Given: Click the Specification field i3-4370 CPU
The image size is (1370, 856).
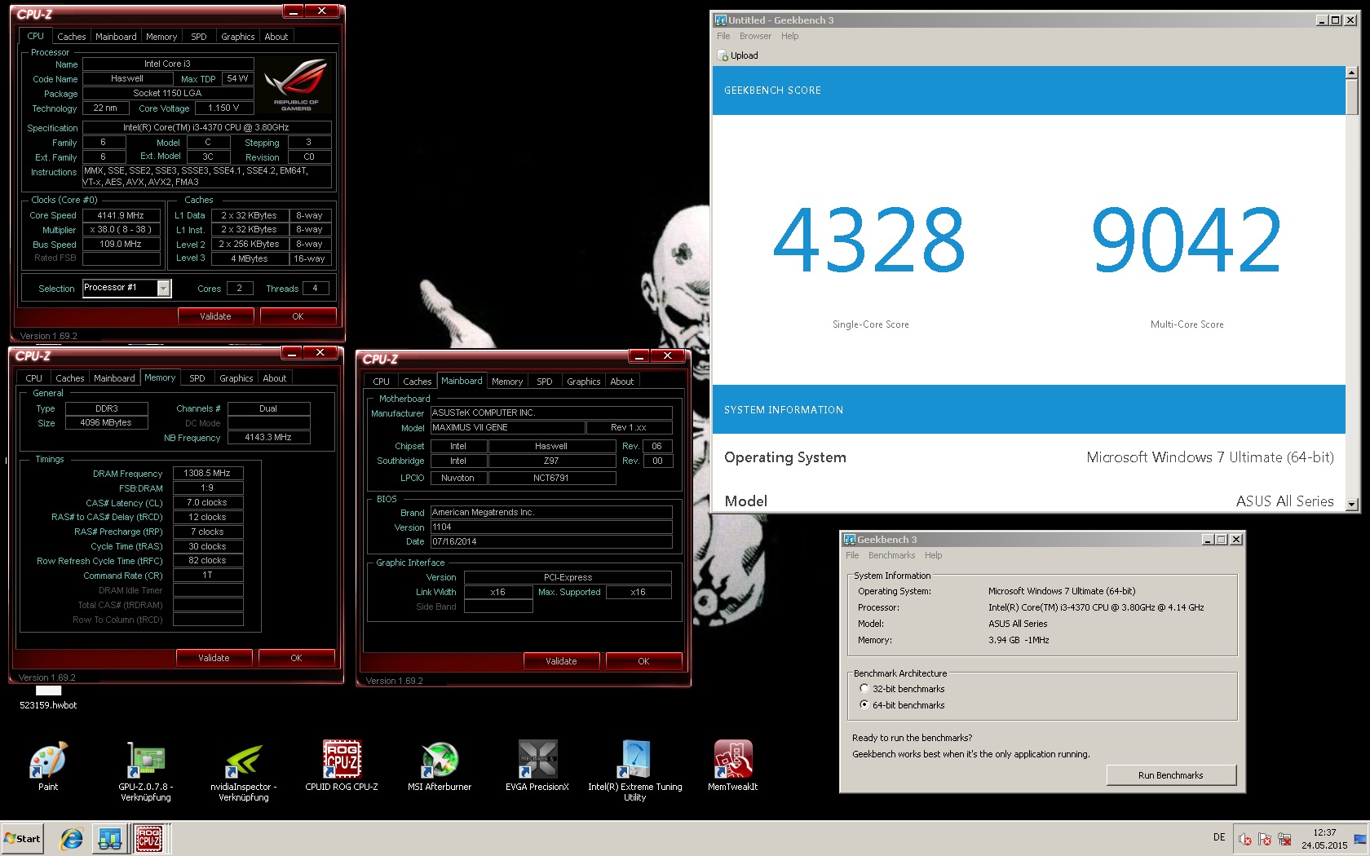Looking at the screenshot, I should click(x=206, y=127).
